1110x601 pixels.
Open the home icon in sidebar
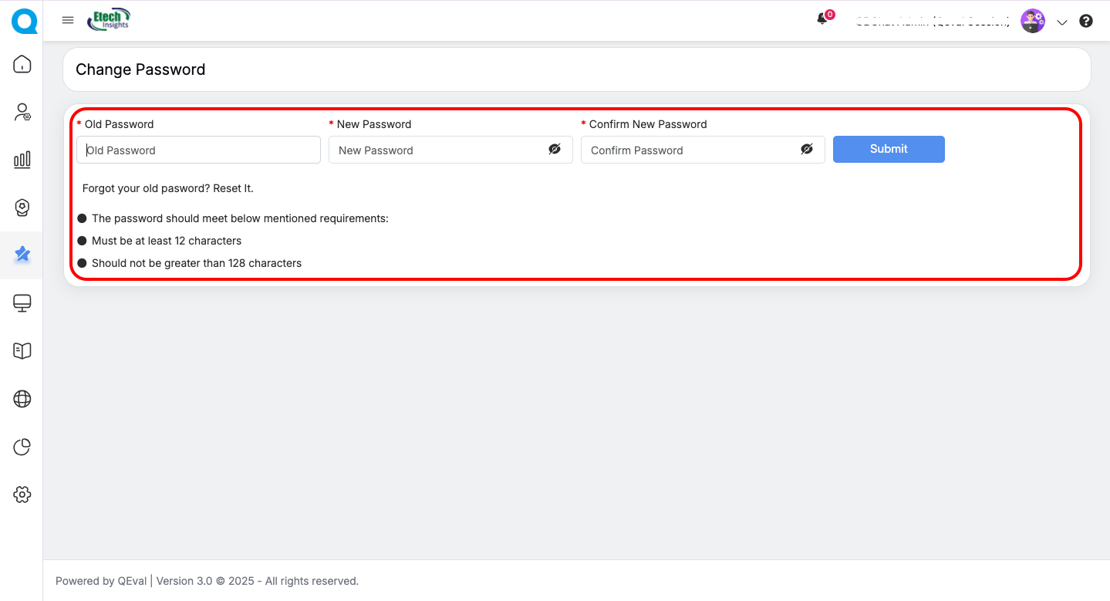pos(22,64)
